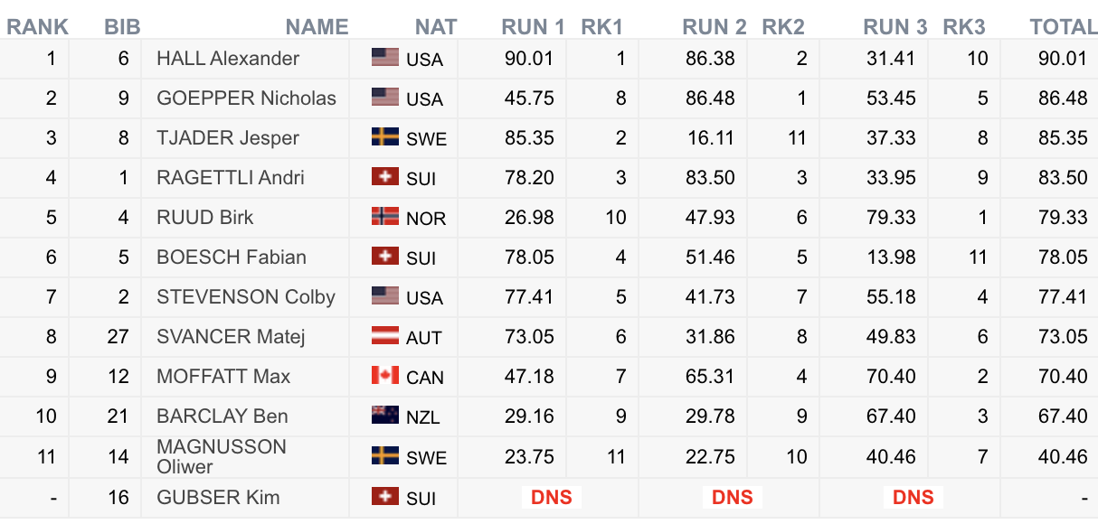Click the NAME column header
Viewport: 1098px width, 524px height.
click(317, 27)
